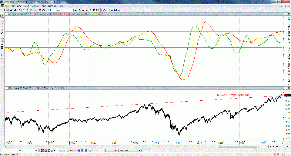Open the Tools menu
Viewport: 291px width, 156px height.
coord(43,6)
